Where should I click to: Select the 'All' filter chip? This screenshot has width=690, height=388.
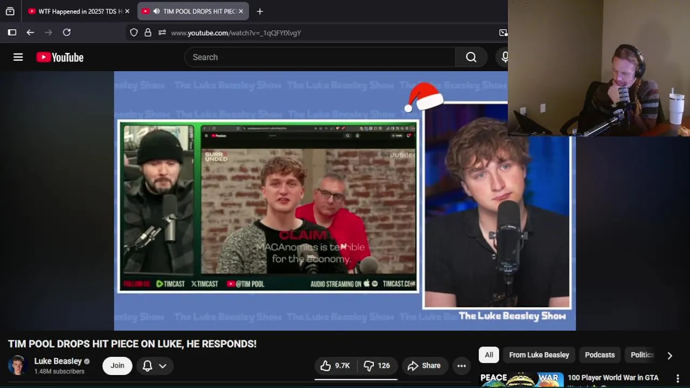point(488,355)
